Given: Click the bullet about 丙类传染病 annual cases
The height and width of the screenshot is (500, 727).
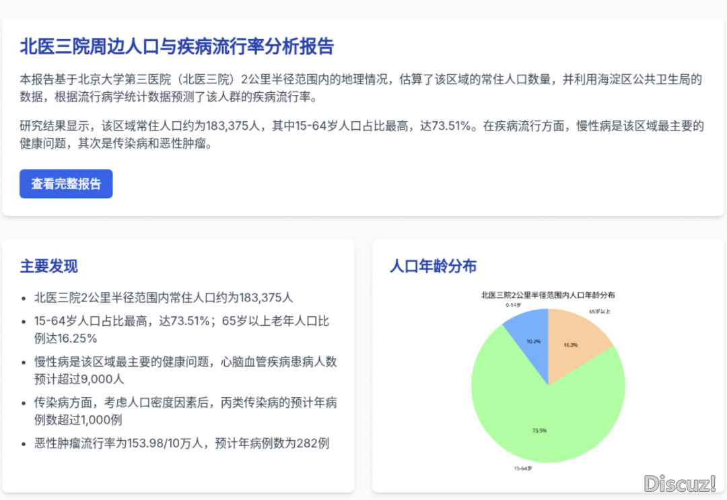Looking at the screenshot, I should [185, 411].
